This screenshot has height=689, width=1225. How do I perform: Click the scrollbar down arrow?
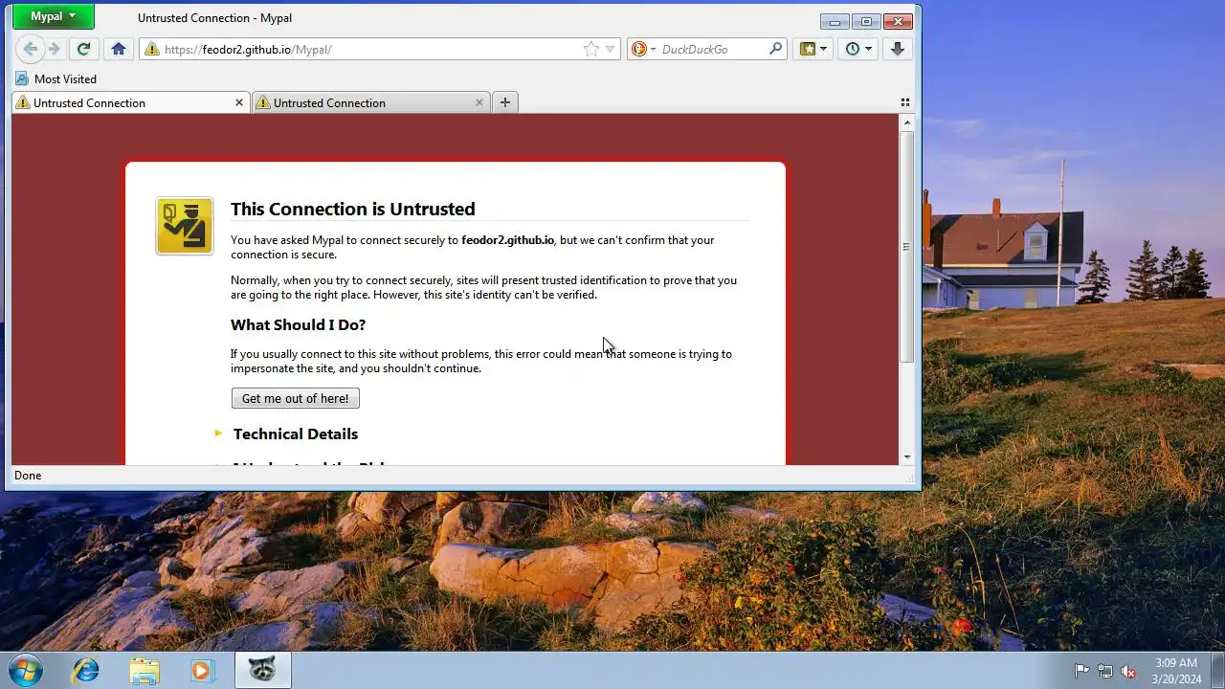tap(907, 457)
